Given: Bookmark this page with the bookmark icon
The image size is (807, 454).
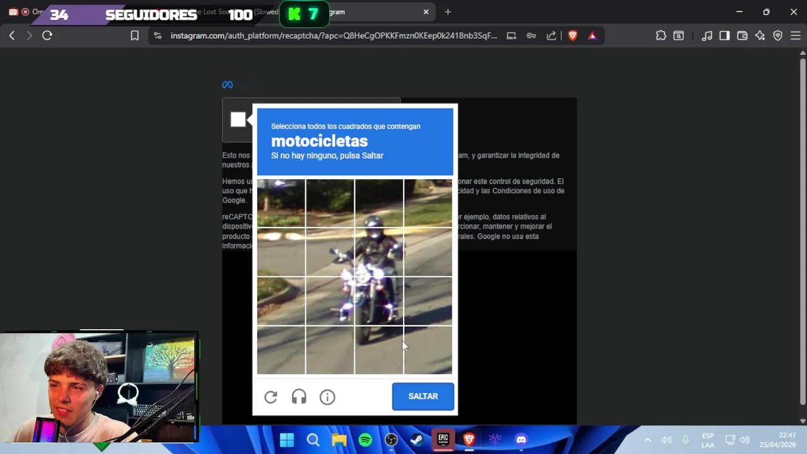Looking at the screenshot, I should tap(134, 36).
